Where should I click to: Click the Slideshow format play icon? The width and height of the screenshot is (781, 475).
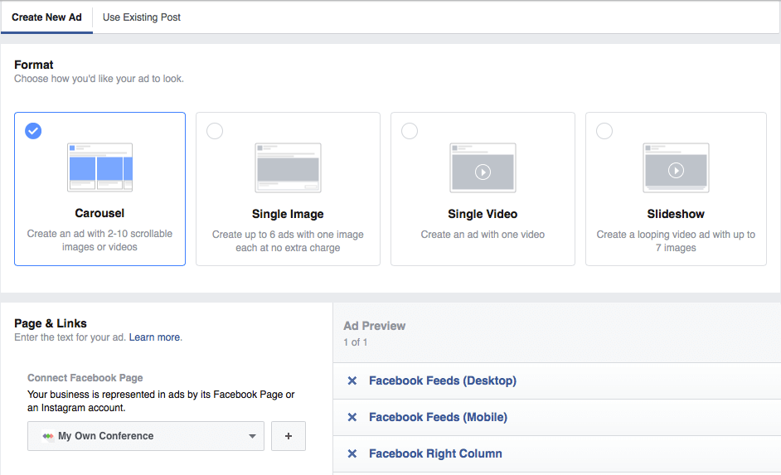click(x=676, y=171)
